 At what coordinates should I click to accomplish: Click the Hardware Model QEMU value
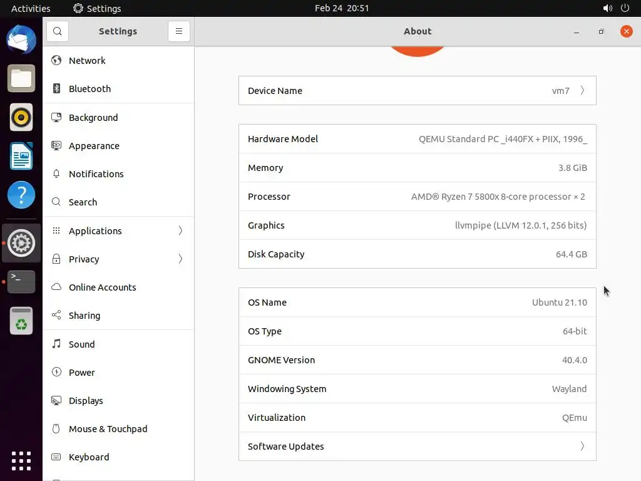tap(503, 139)
